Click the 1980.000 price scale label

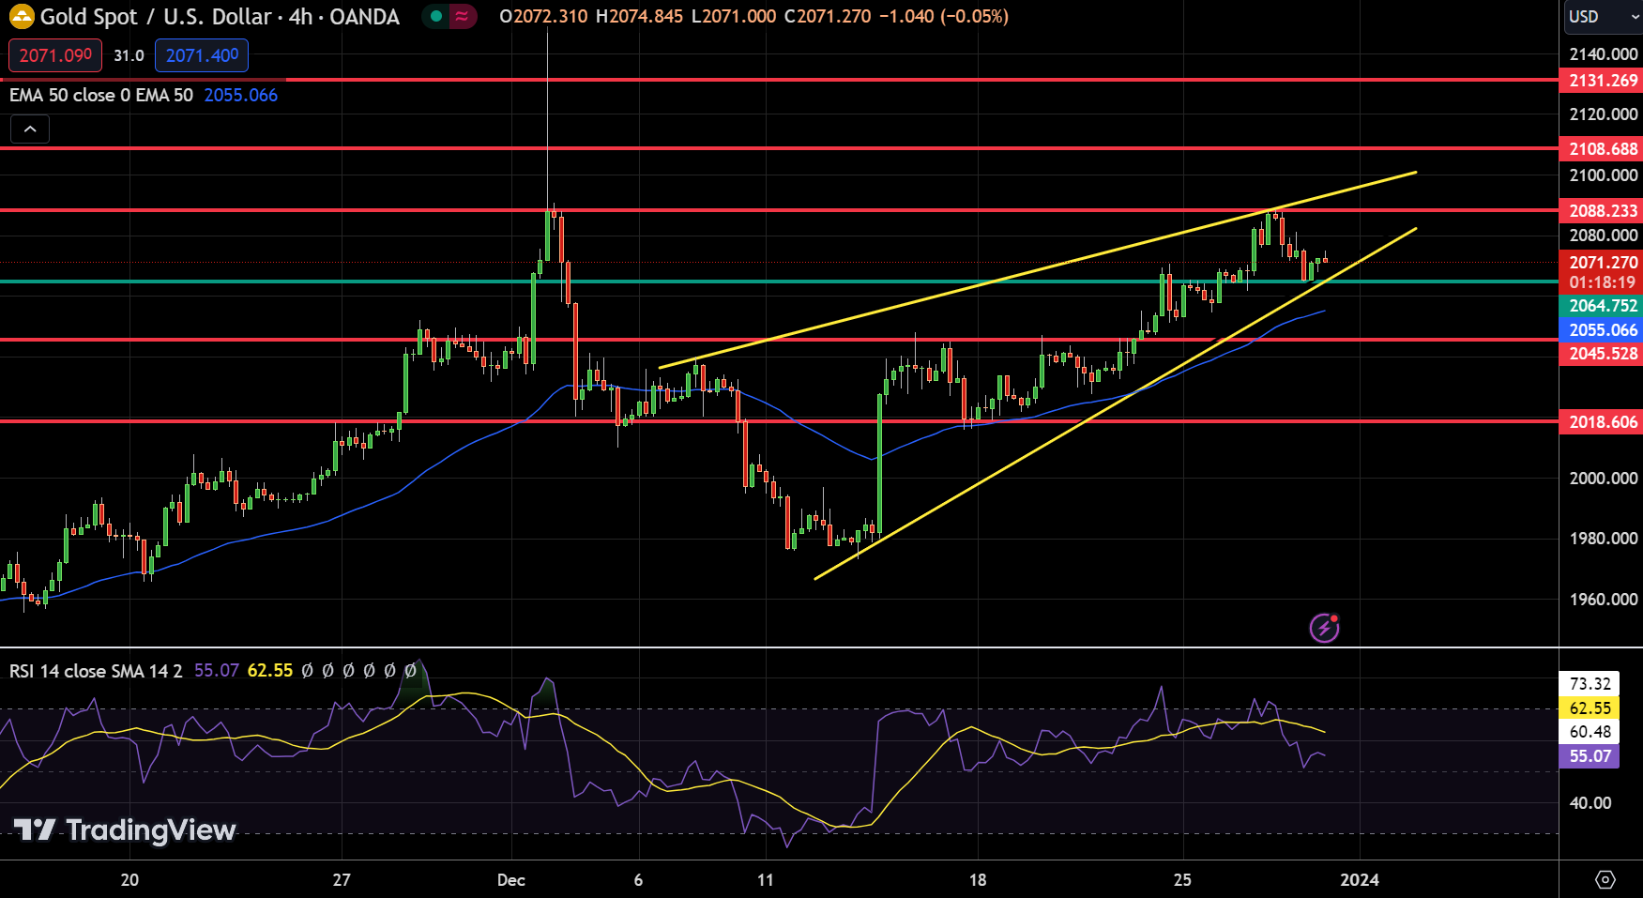coord(1604,539)
